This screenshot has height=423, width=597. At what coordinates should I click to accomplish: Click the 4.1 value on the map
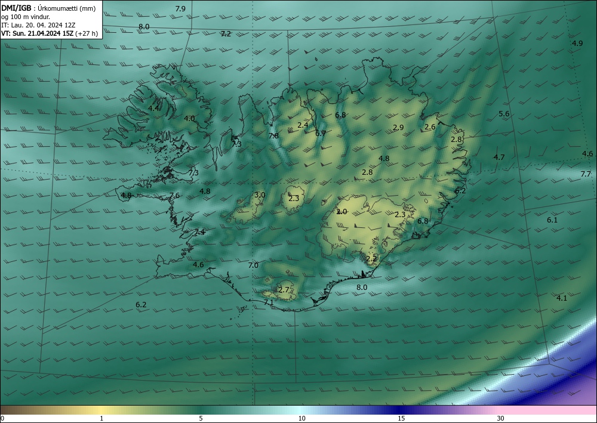[562, 298]
